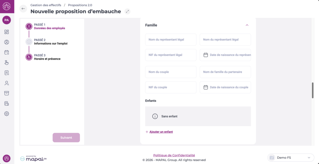This screenshot has width=319, height=164.
Task: Collapse the Famille section
Action: (247, 25)
